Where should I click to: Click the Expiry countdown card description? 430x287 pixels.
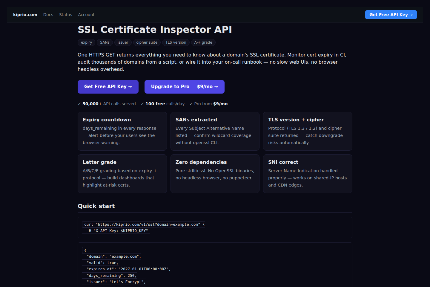[119, 135]
